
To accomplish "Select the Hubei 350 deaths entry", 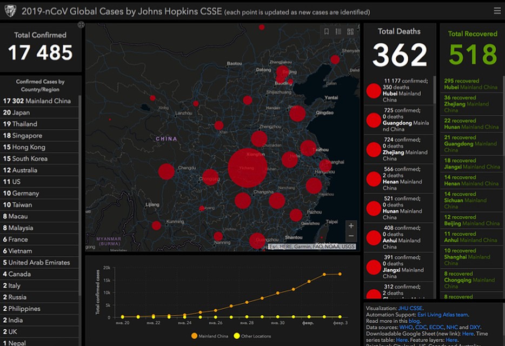I will [398, 90].
